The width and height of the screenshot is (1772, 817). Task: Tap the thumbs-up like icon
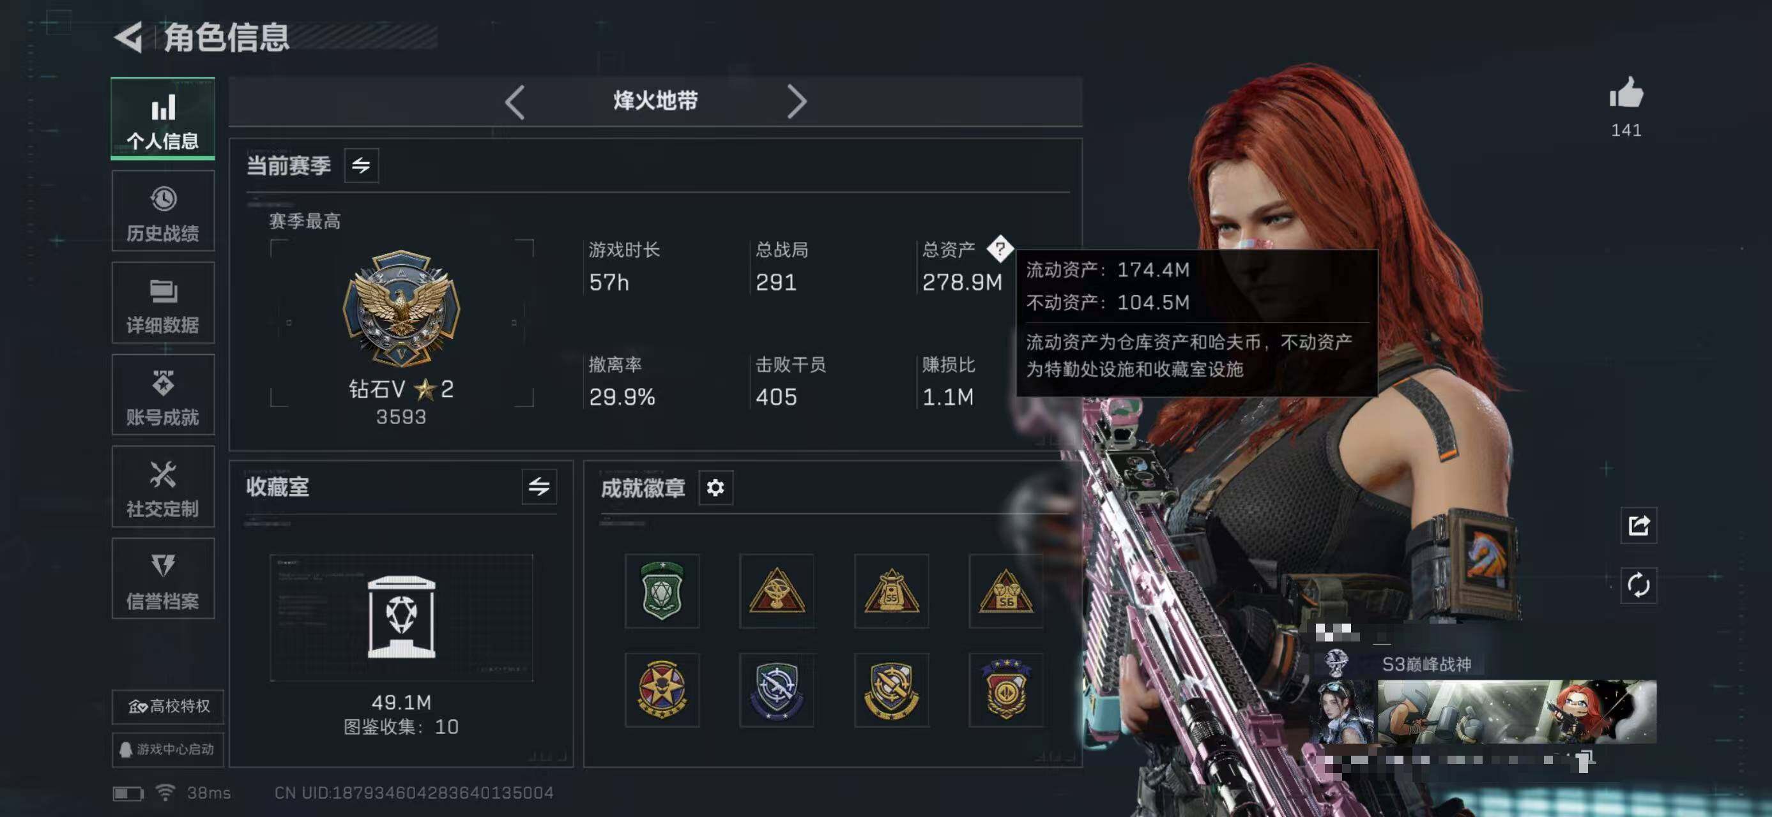1626,93
